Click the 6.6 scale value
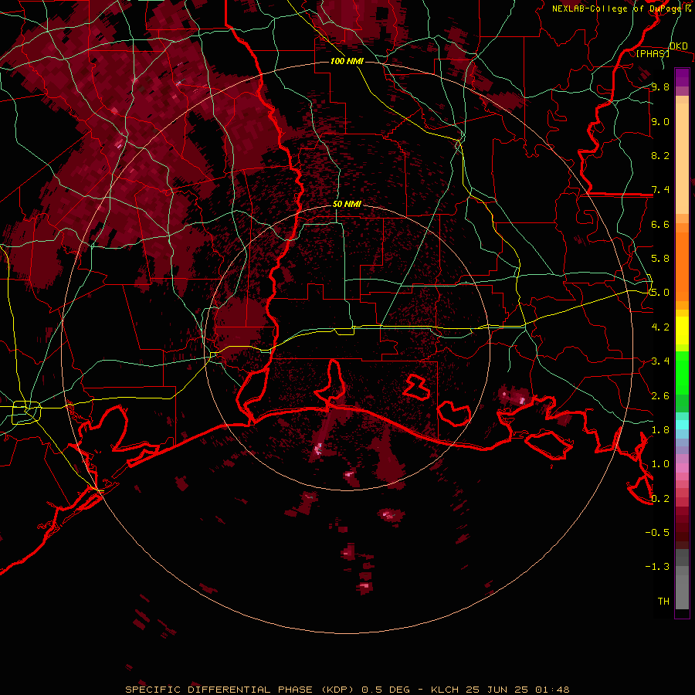This screenshot has width=695, height=695. click(660, 224)
